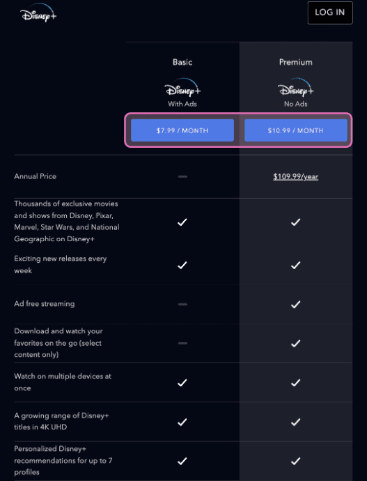This screenshot has height=481, width=367.
Task: Click Premium checkmark for Ad free streaming
Action: click(296, 305)
